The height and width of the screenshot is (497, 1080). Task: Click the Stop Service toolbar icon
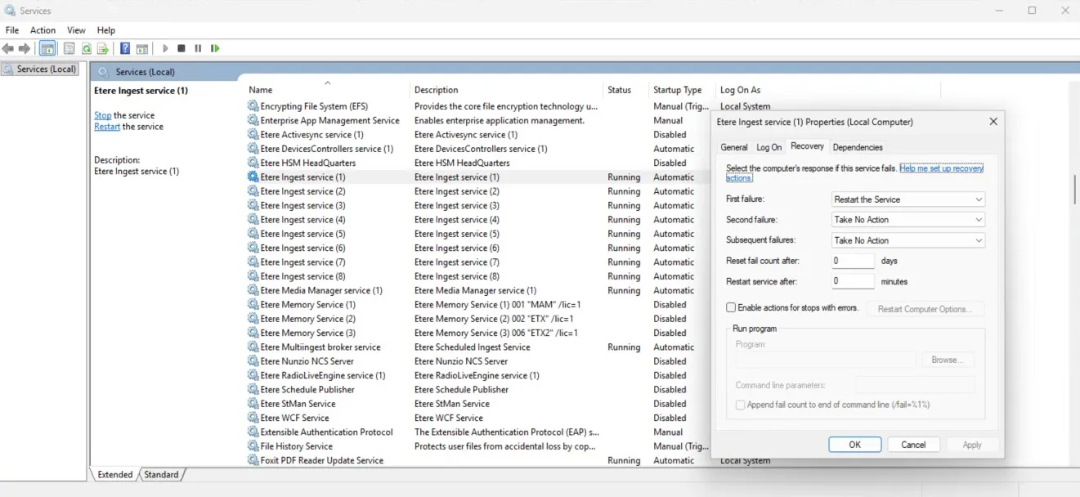coord(181,49)
